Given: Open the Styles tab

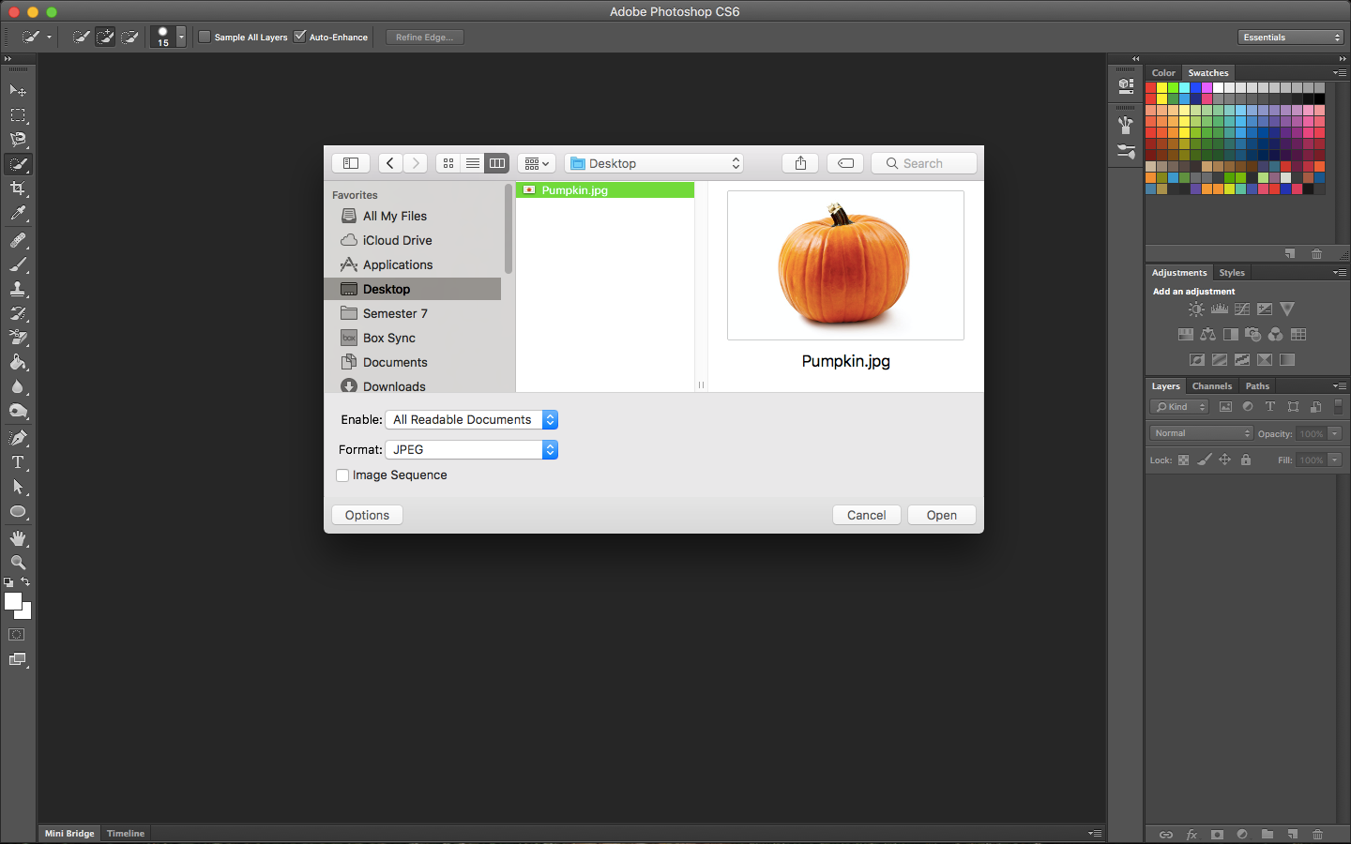Looking at the screenshot, I should coord(1232,272).
